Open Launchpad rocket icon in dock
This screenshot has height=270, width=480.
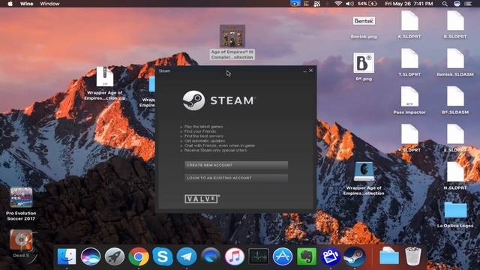[115, 256]
